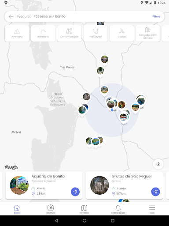Image resolution: width=169 pixels, height=226 pixels.
Task: Open the Filtros filter options
Action: point(156,16)
